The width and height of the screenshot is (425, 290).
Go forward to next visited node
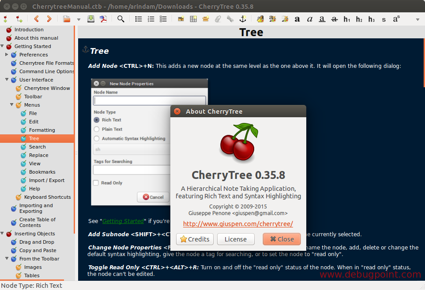pos(49,19)
